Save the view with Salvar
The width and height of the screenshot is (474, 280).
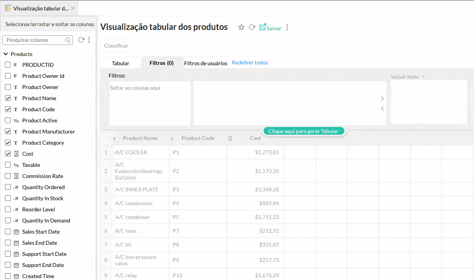pos(270,28)
